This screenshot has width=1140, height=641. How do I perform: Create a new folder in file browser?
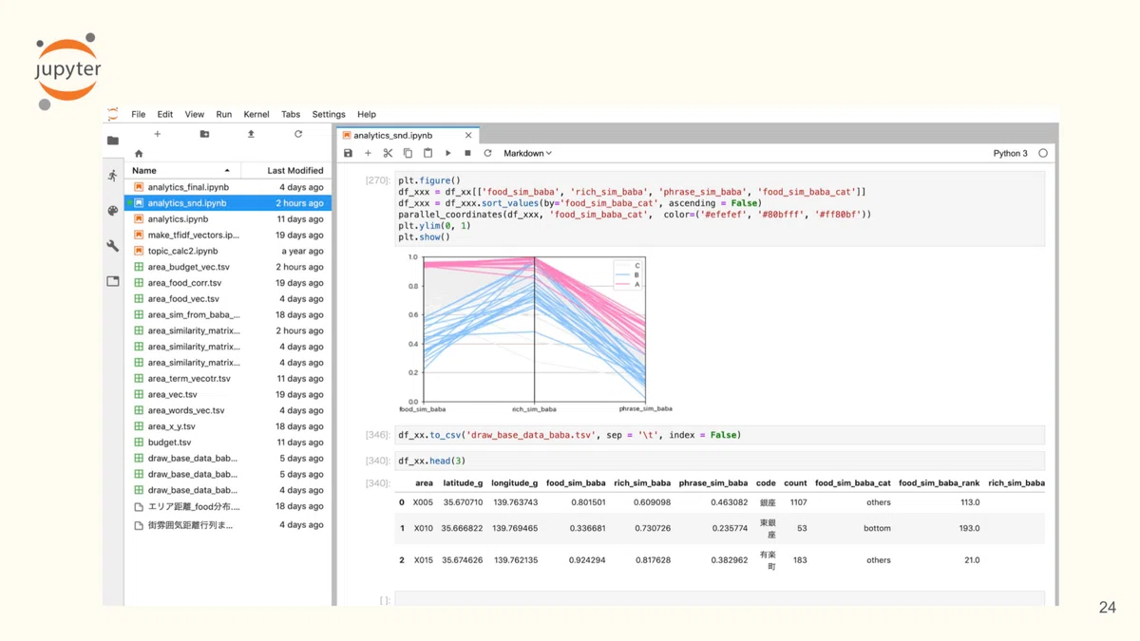(x=204, y=134)
